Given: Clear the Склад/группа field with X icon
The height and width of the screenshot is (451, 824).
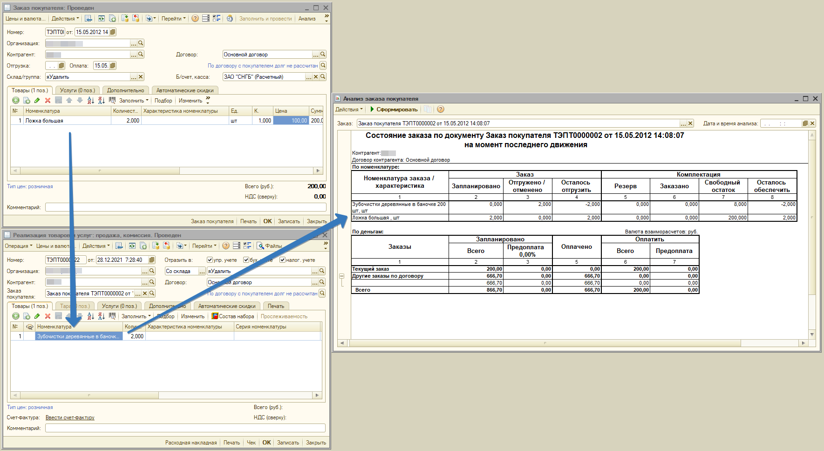Looking at the screenshot, I should [x=141, y=77].
